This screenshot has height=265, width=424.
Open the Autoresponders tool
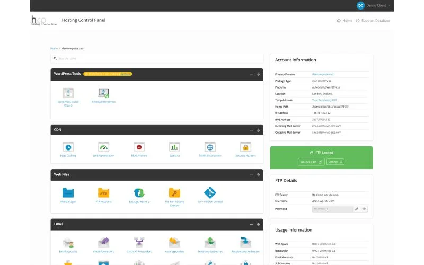coord(174,243)
